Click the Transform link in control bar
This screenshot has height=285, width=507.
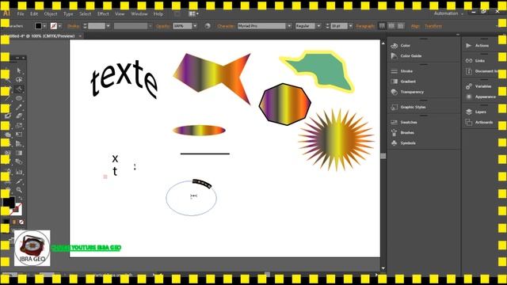(433, 26)
